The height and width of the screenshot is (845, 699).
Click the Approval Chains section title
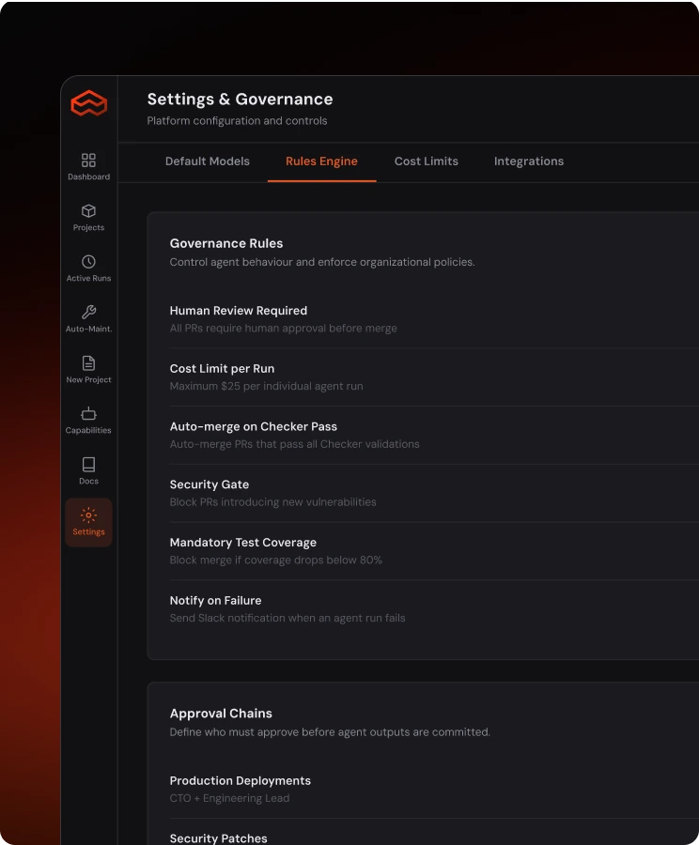tap(221, 714)
